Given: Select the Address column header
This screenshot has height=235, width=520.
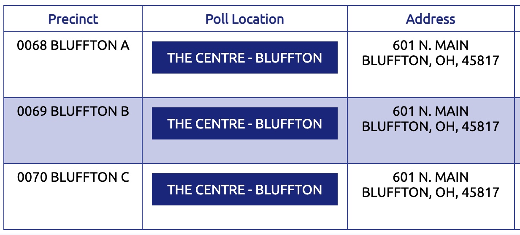Looking at the screenshot, I should [431, 19].
